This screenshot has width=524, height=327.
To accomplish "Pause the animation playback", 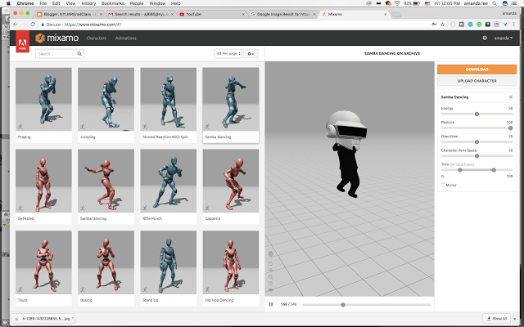I will tap(271, 304).
